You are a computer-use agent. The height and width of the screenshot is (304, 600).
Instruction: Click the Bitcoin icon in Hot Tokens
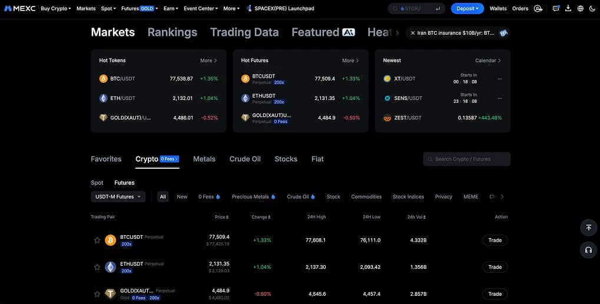(x=103, y=79)
